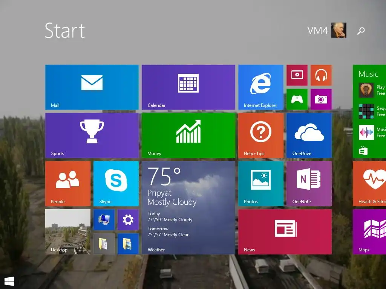The width and height of the screenshot is (386, 289).
Task: Launch the Skype tile
Action: 116,184
